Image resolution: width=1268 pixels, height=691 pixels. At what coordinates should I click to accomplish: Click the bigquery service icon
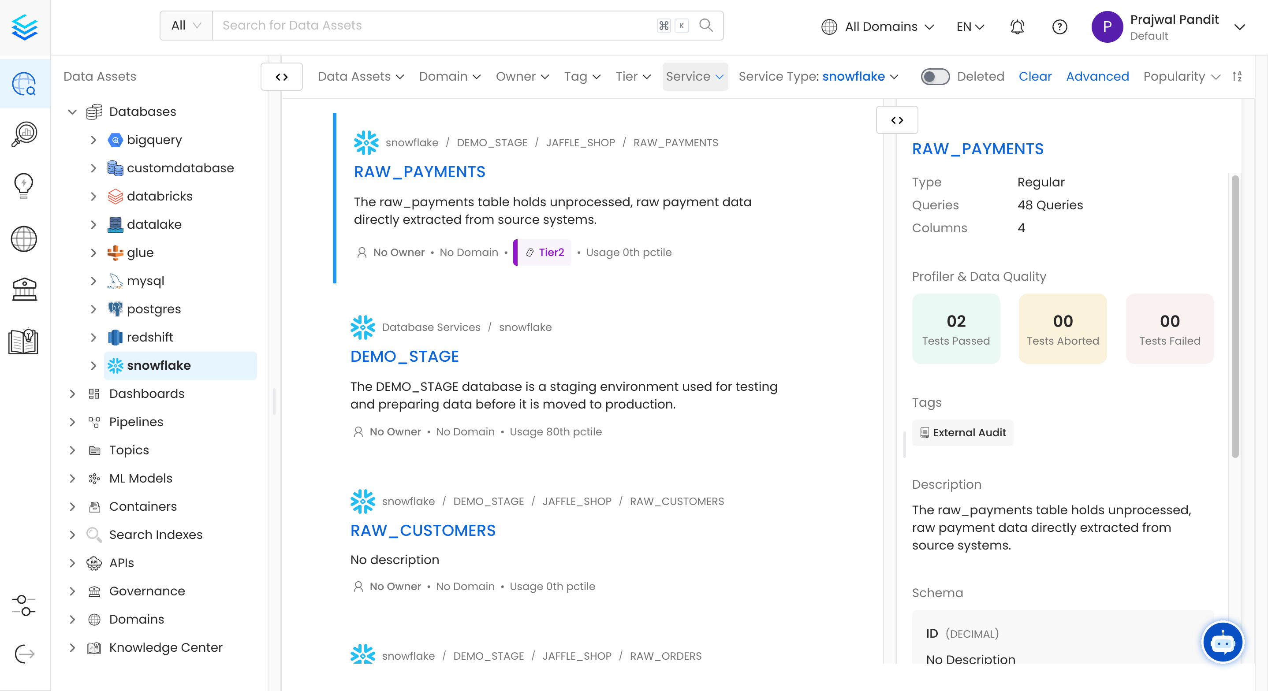[115, 140]
